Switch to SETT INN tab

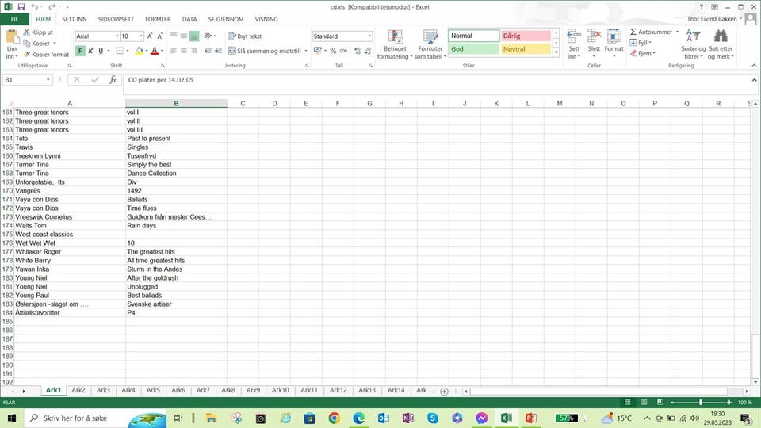coord(75,19)
